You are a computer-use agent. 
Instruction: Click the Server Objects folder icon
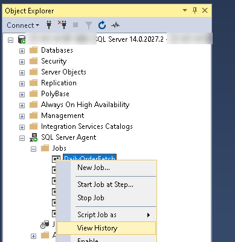click(33, 72)
